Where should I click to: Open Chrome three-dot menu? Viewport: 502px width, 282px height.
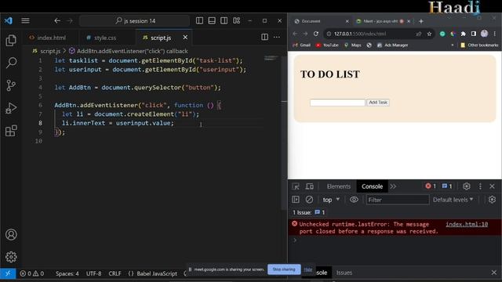point(495,34)
